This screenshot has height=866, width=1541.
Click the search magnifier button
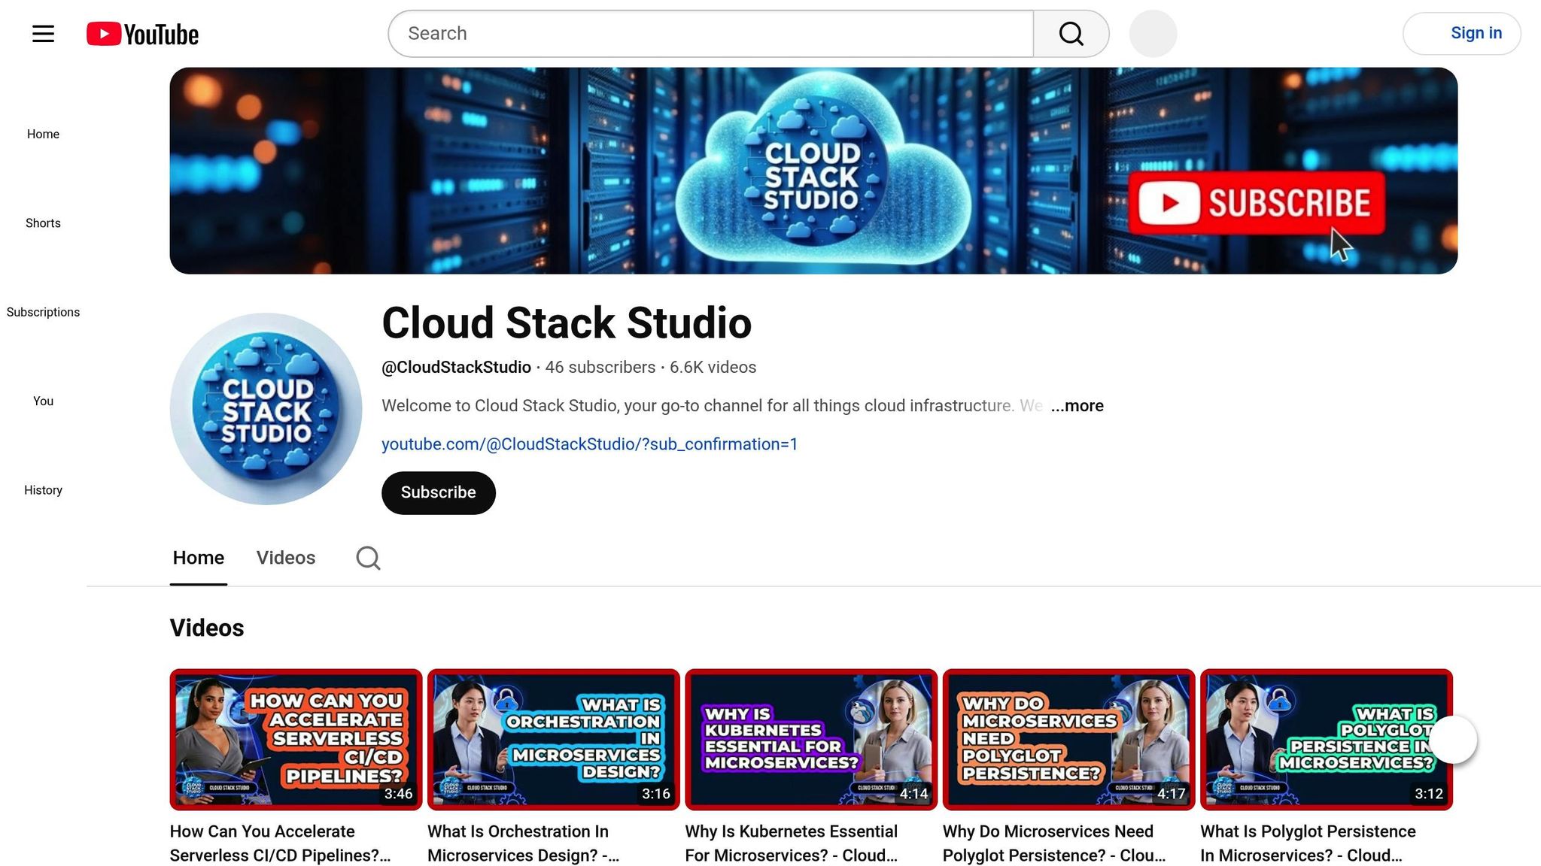click(x=1070, y=33)
